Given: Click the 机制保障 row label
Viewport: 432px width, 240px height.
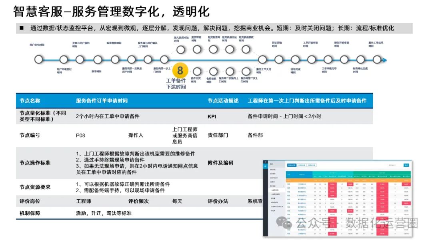Looking at the screenshot, I should (30, 213).
